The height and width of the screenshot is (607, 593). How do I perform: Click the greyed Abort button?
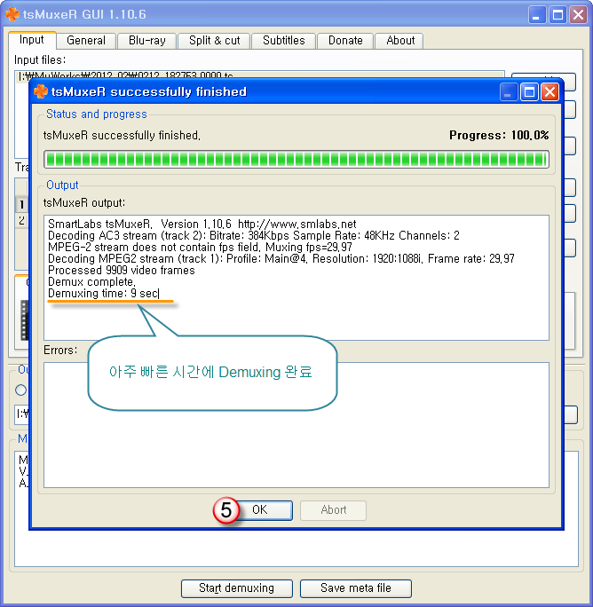point(333,510)
